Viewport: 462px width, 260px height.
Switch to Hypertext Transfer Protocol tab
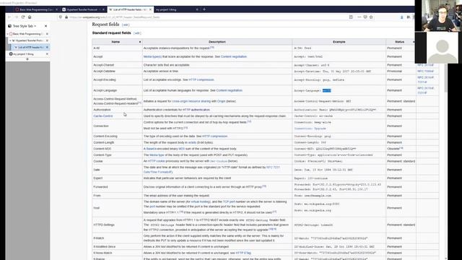[84, 9]
